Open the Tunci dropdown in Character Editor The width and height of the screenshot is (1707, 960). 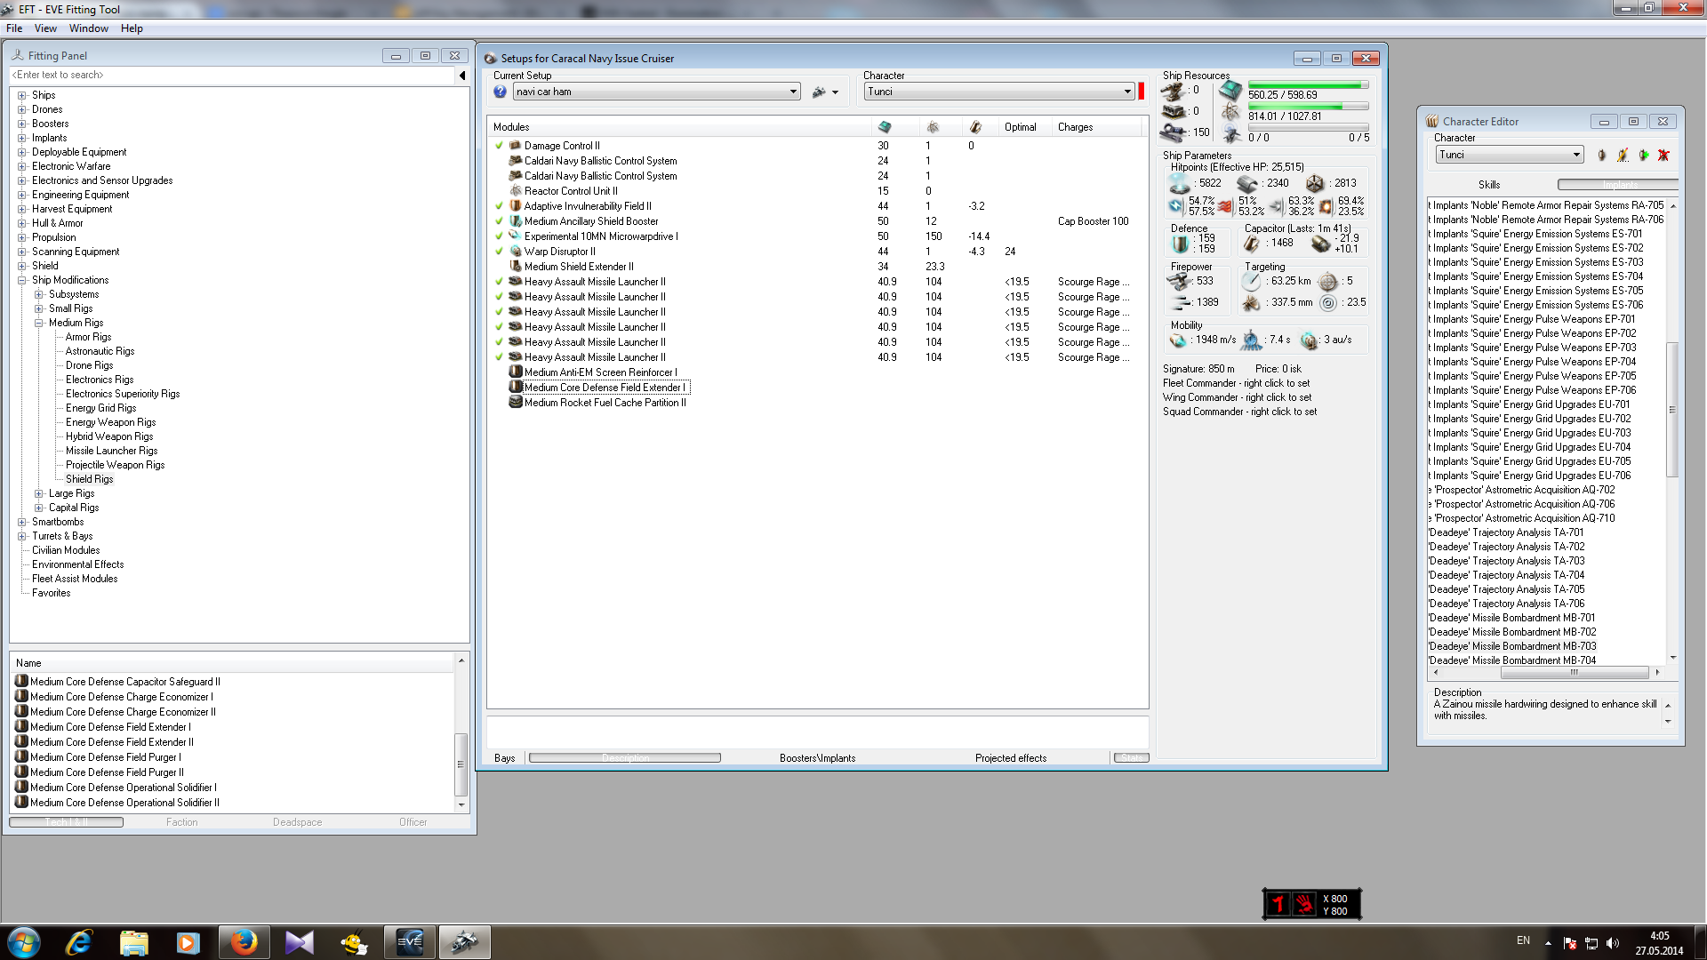[1509, 155]
